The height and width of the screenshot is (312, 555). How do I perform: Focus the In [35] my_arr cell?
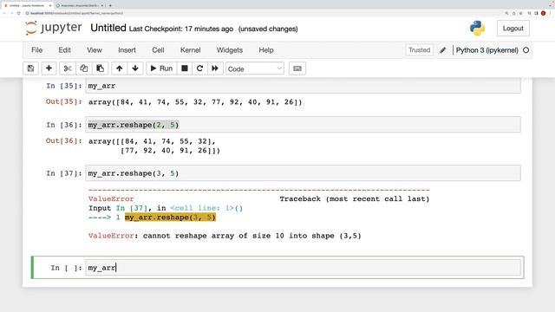click(x=303, y=86)
